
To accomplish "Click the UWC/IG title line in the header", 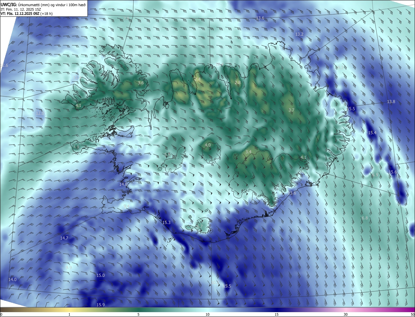I will tap(43, 4).
